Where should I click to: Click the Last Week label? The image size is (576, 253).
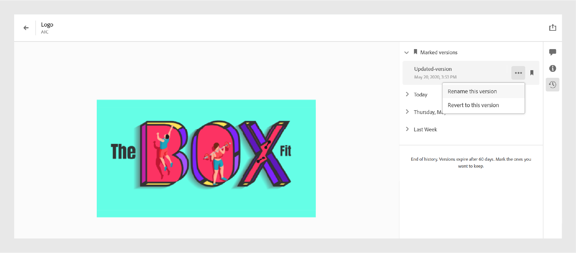pyautogui.click(x=425, y=129)
